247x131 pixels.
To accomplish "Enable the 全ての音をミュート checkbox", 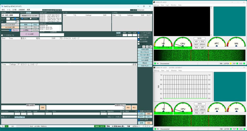I will click(x=139, y=35).
